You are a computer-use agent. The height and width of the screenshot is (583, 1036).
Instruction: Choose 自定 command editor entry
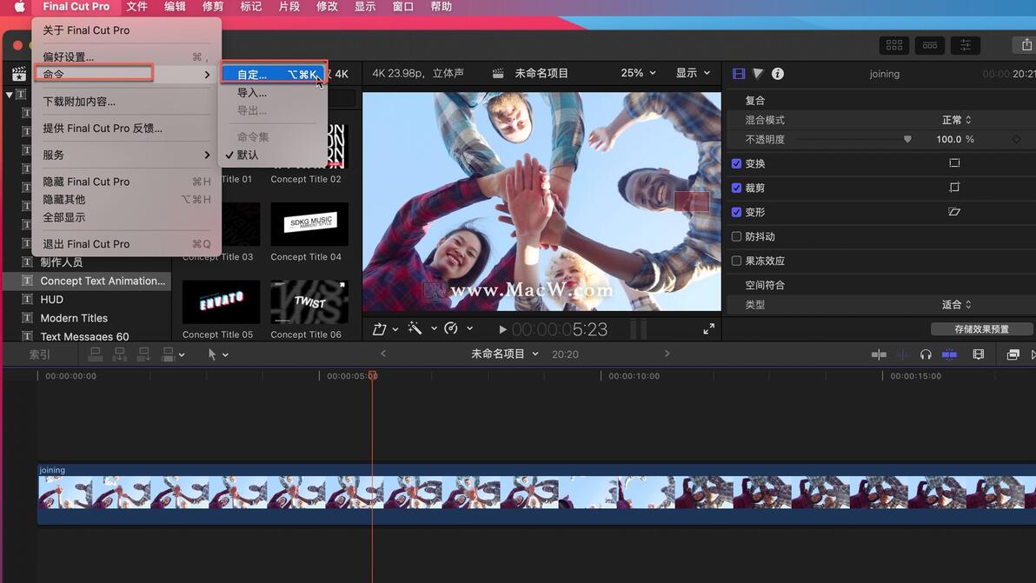tap(274, 75)
